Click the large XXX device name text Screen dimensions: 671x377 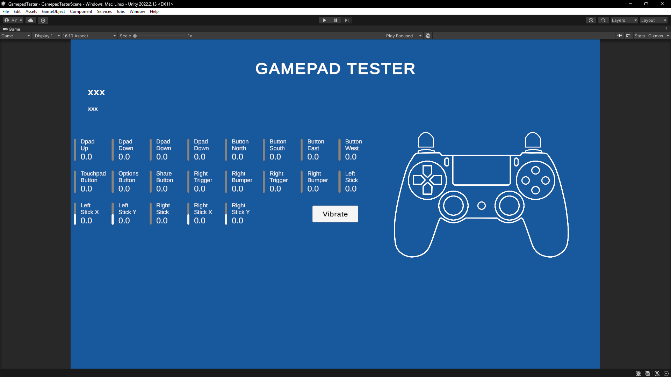click(96, 93)
